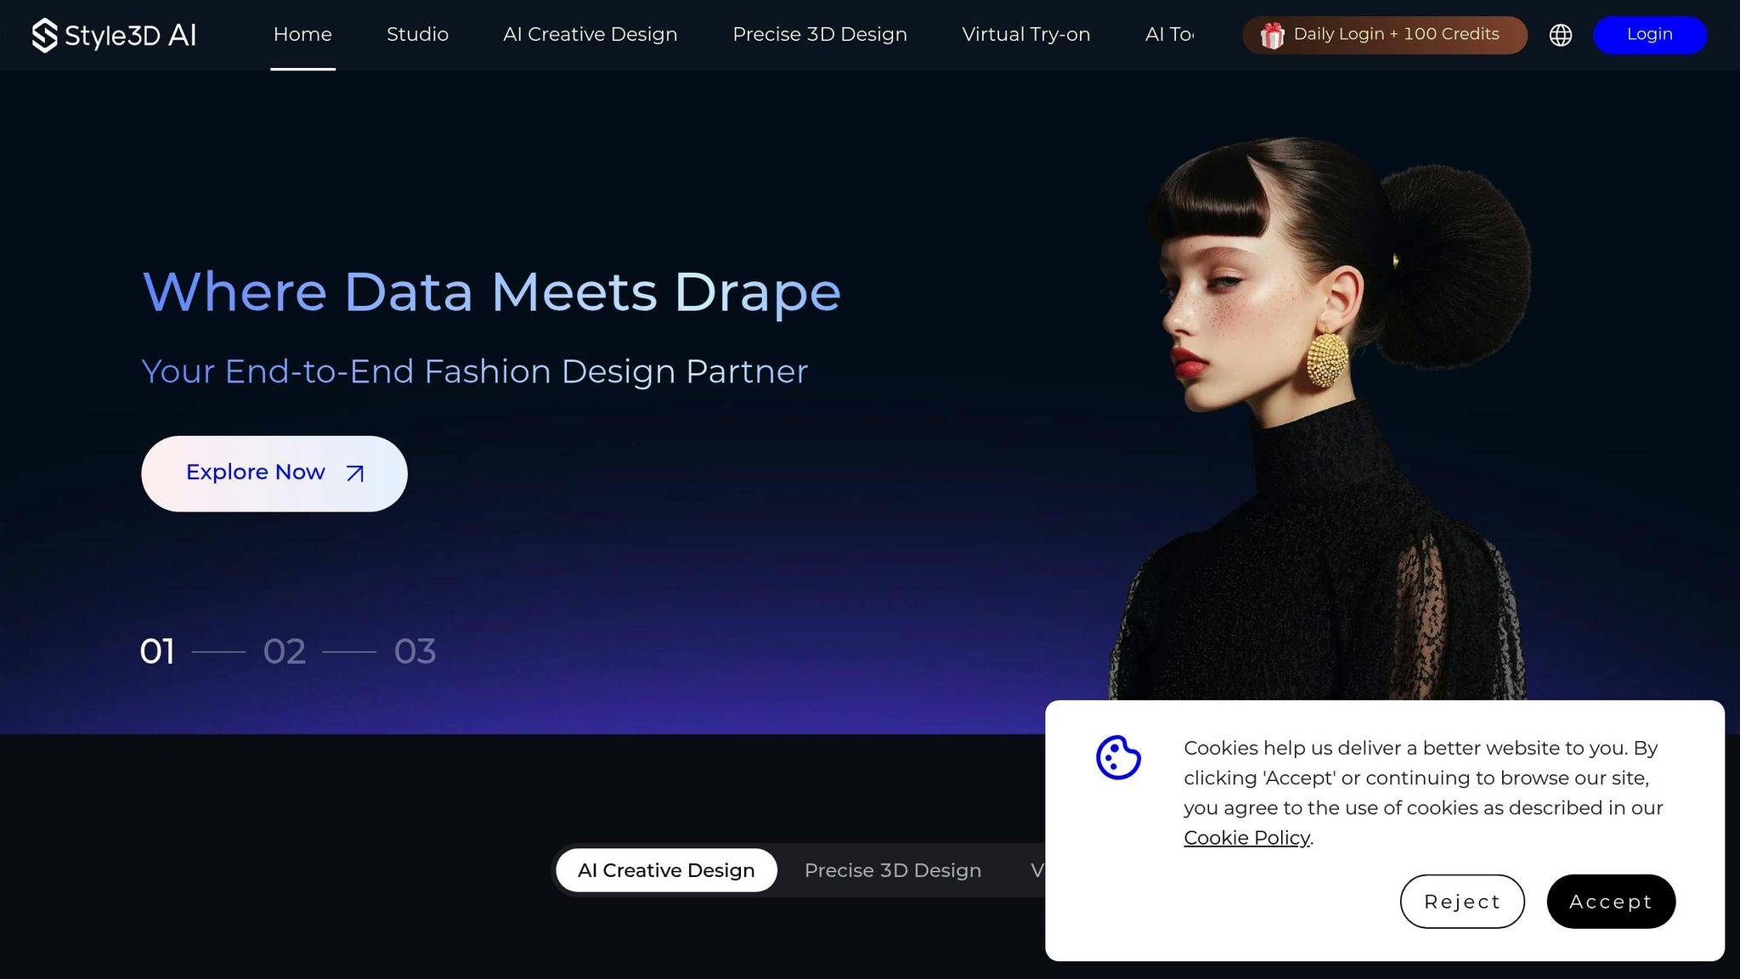This screenshot has height=979, width=1740.
Task: Select the AI Creative Design tab pill
Action: coord(666,870)
